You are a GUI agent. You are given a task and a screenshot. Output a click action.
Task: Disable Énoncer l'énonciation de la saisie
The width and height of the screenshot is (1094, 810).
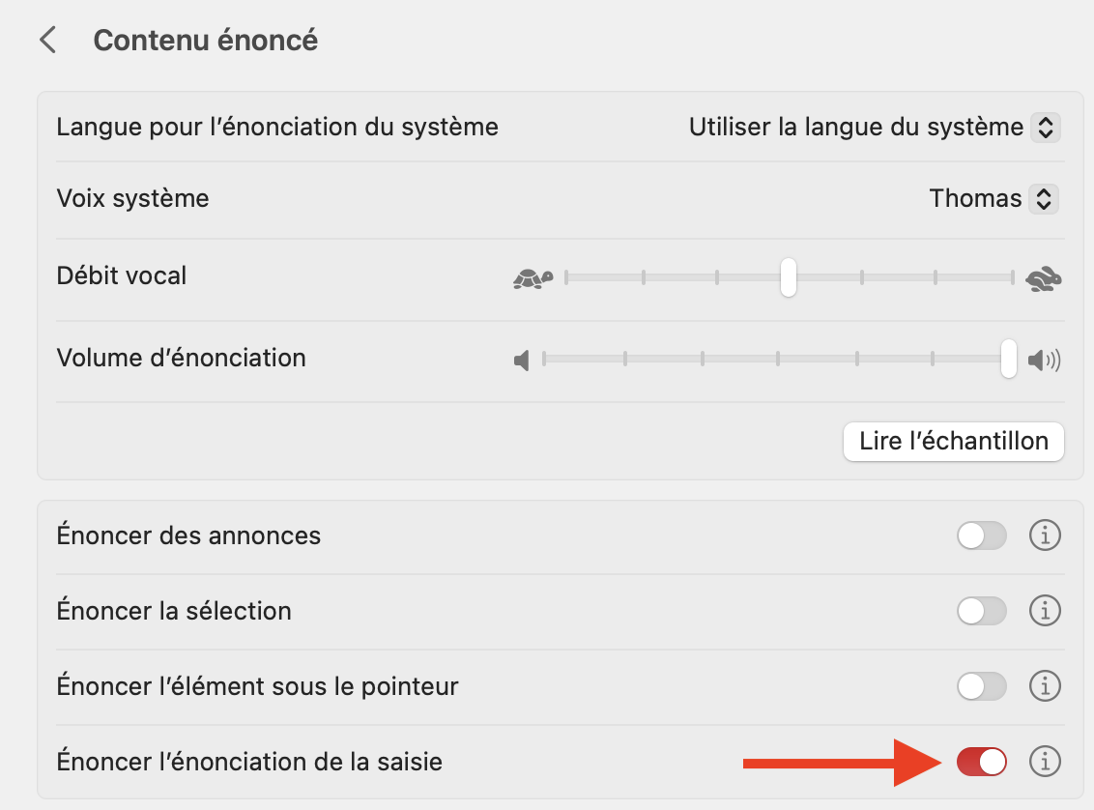tap(982, 762)
